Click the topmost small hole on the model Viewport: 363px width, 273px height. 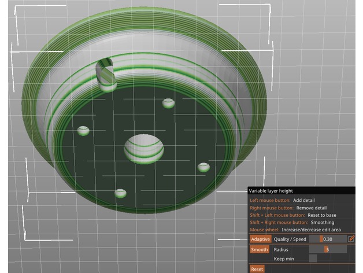[168, 103]
